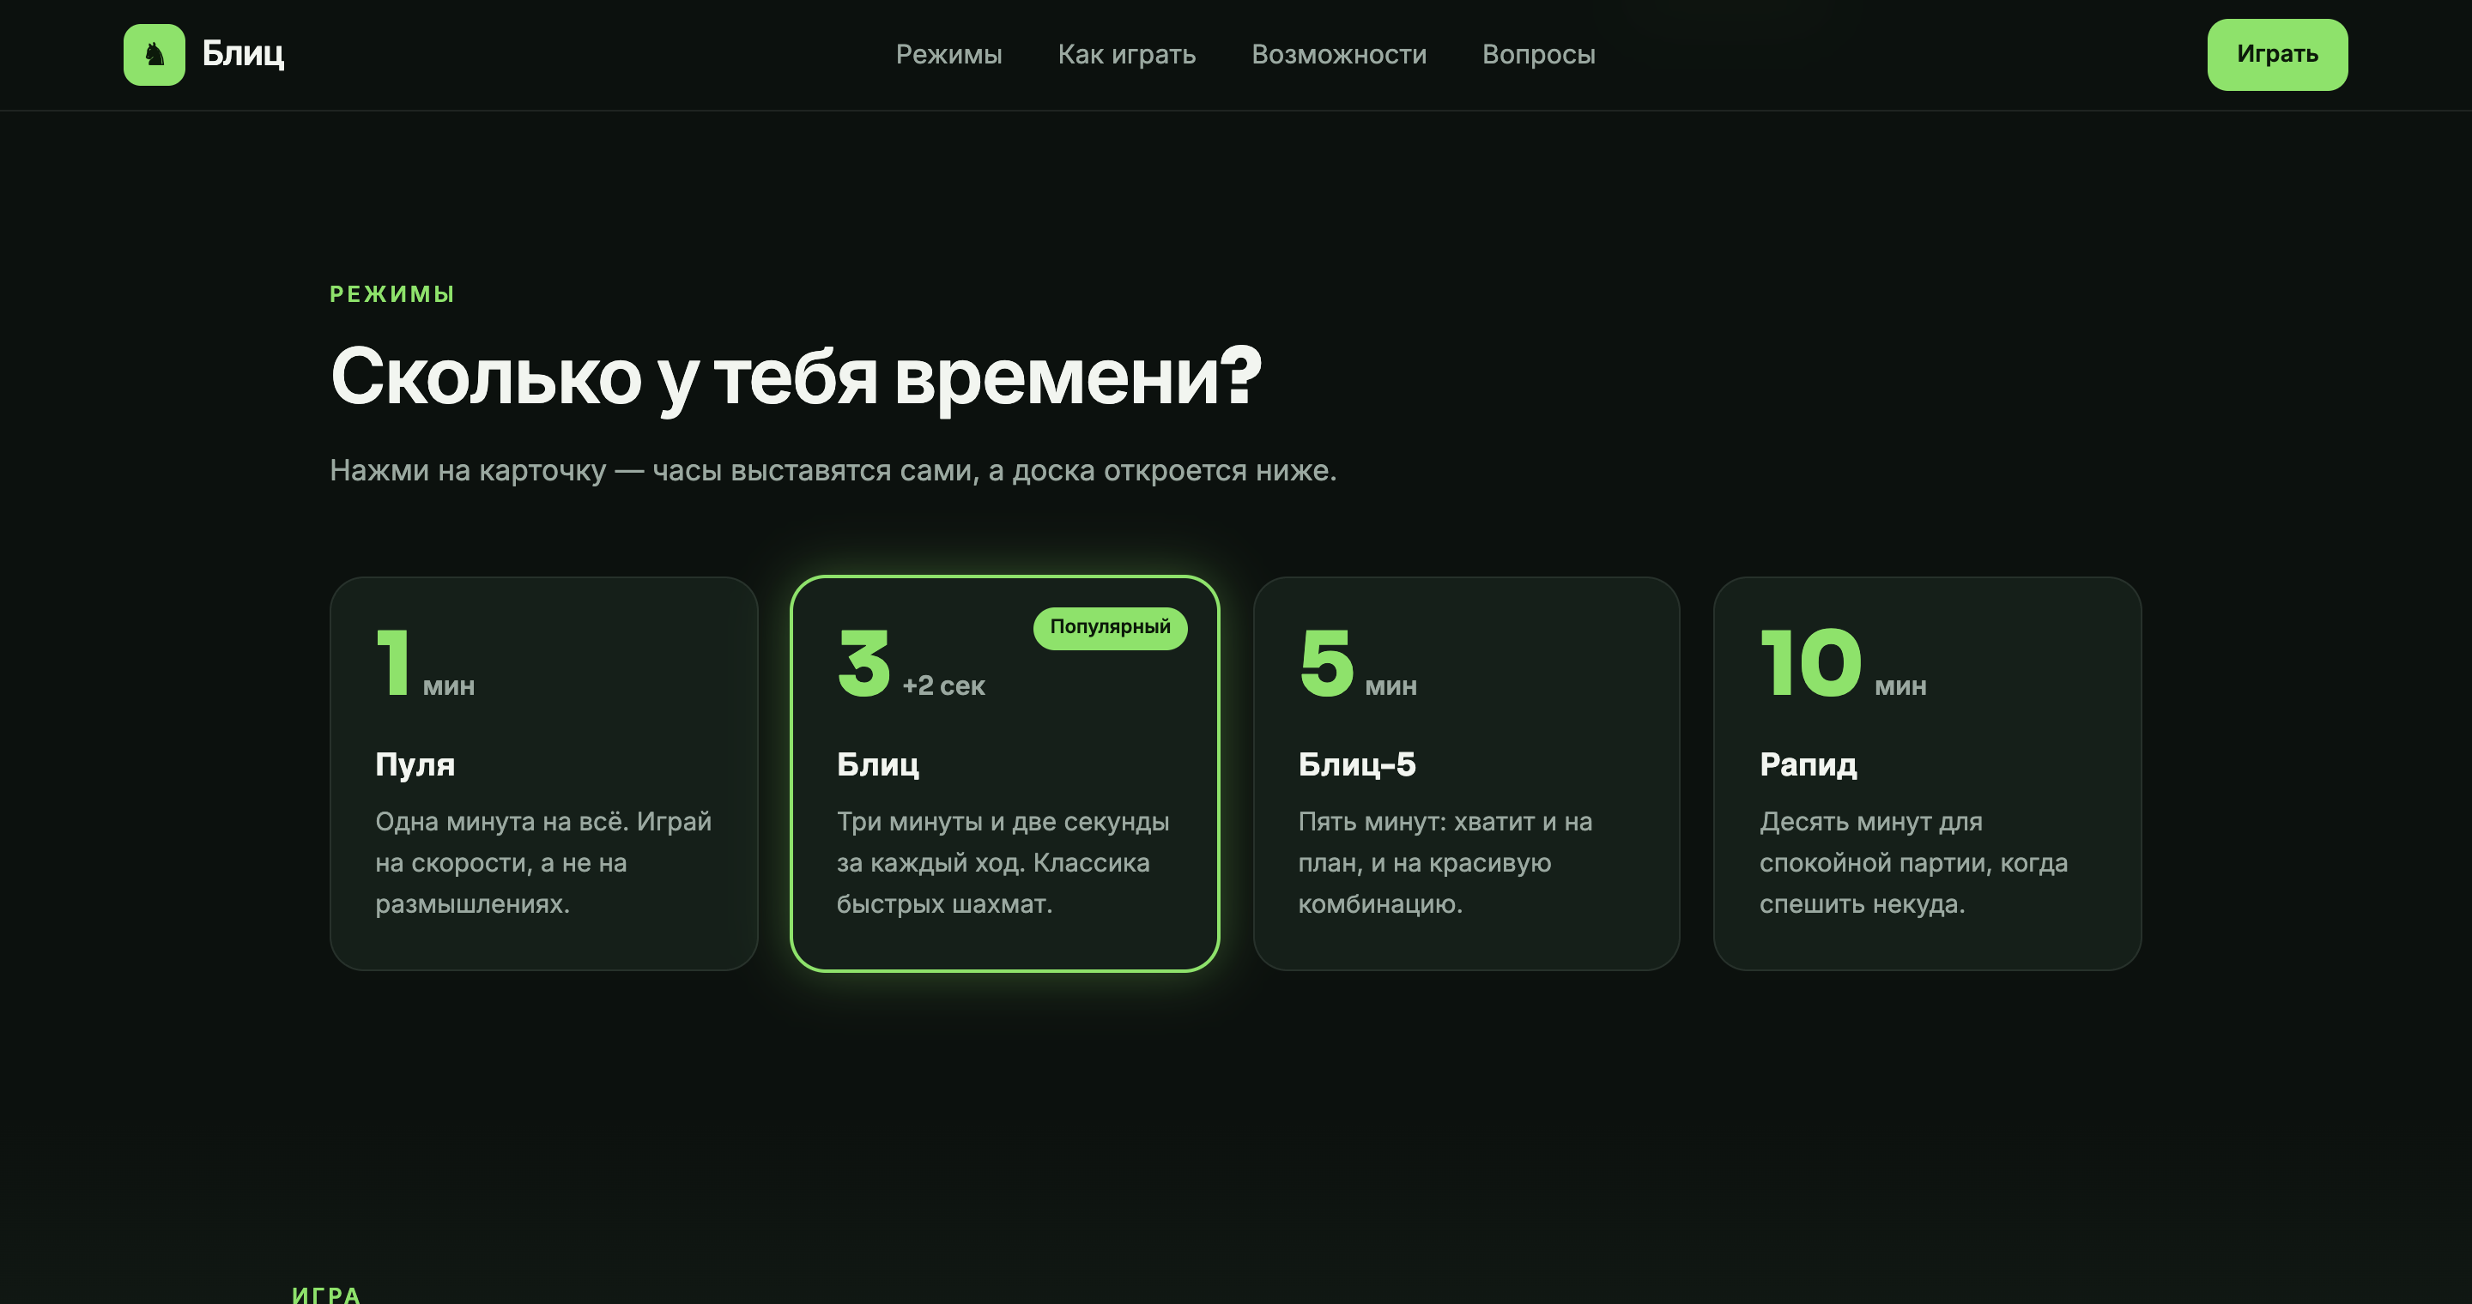
Task: Click the «+2 сек» increment label
Action: click(943, 685)
